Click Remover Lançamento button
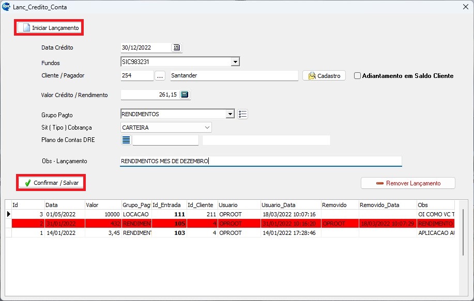474x301 pixels. [408, 183]
